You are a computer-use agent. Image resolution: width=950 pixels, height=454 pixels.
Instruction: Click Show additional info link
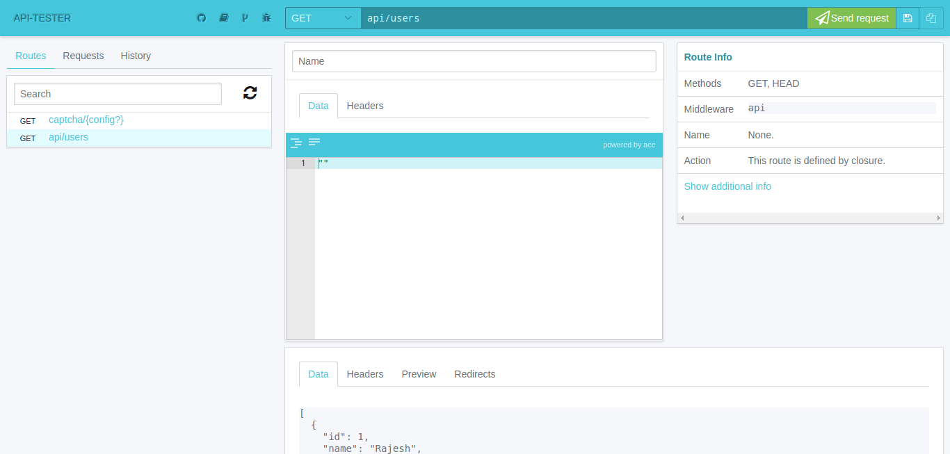pyautogui.click(x=727, y=186)
